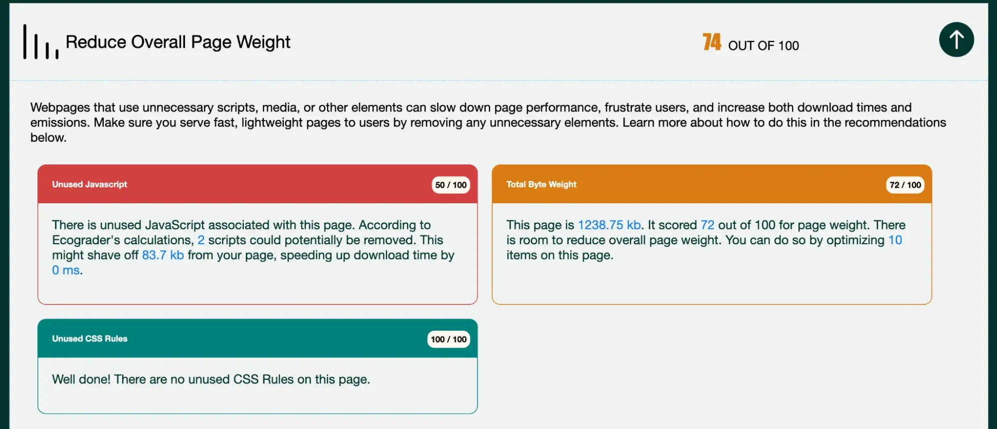Click the '2' scripts count value
997x429 pixels.
(x=201, y=240)
